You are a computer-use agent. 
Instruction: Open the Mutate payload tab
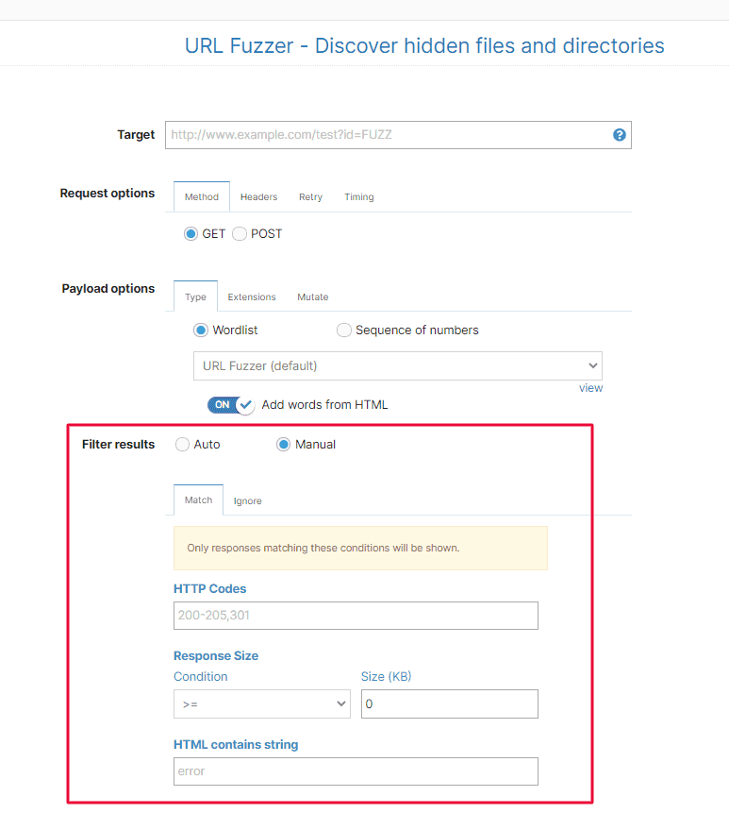pyautogui.click(x=313, y=297)
